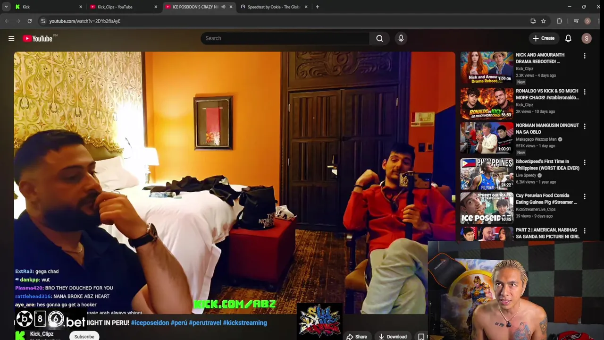The height and width of the screenshot is (340, 604).
Task: Close the Kick tab
Action: point(81,7)
